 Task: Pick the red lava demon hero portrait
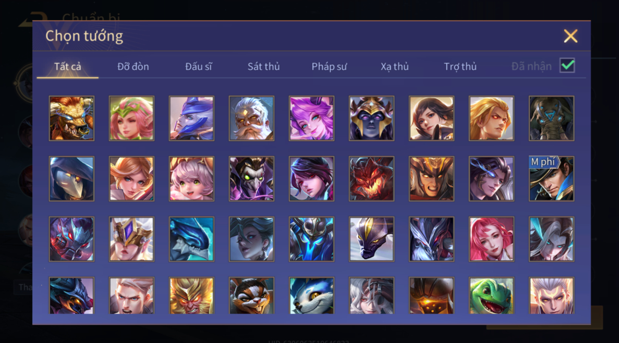click(371, 179)
